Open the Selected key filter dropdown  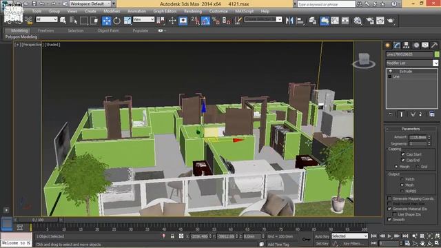(349, 236)
